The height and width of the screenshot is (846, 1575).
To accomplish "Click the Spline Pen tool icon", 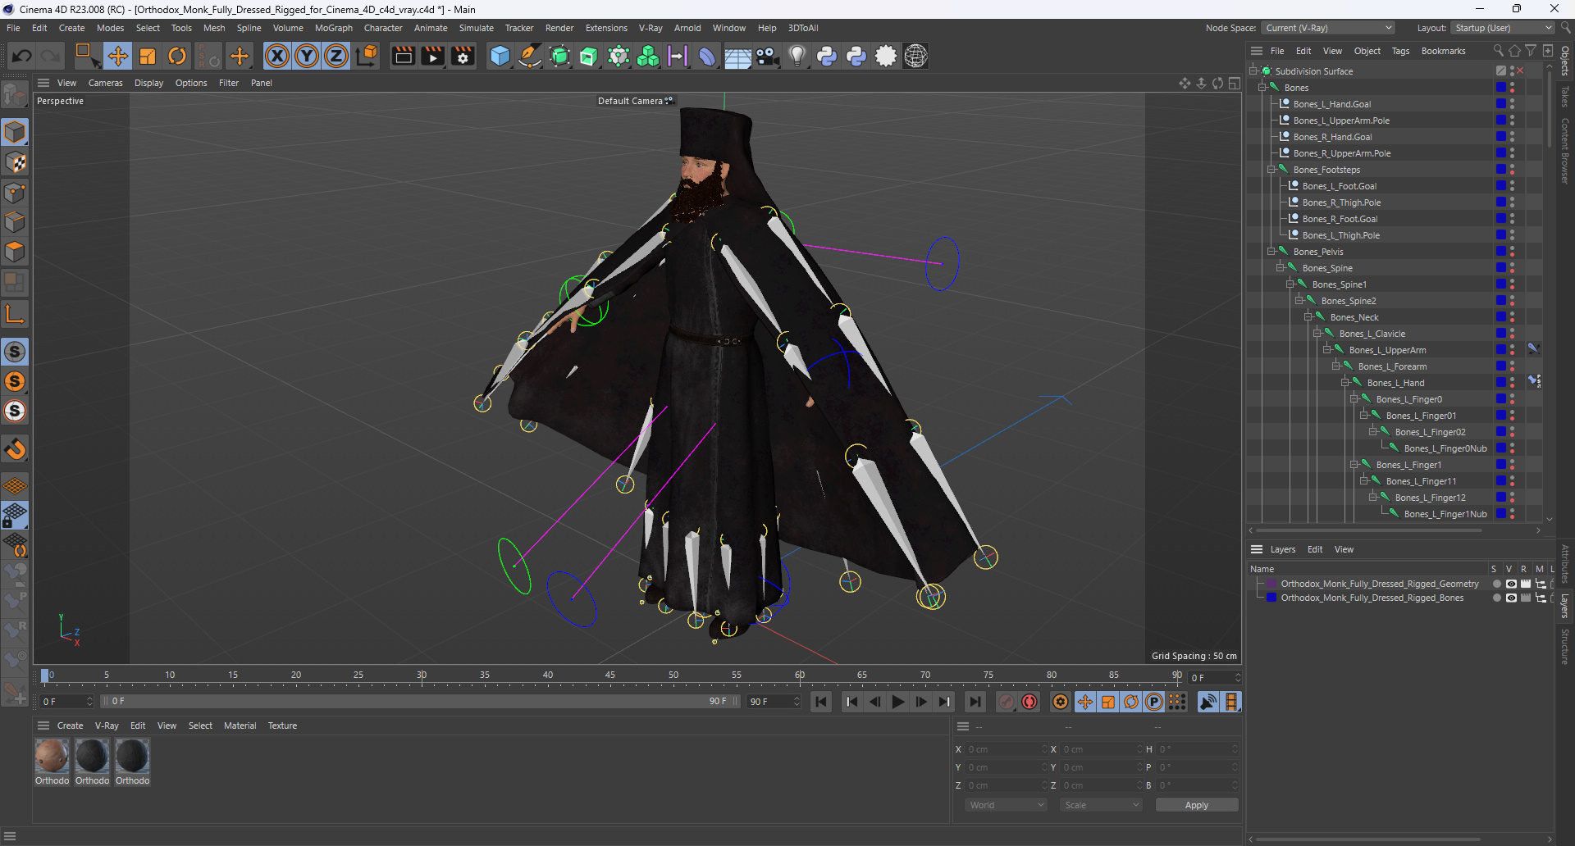I will pos(530,56).
